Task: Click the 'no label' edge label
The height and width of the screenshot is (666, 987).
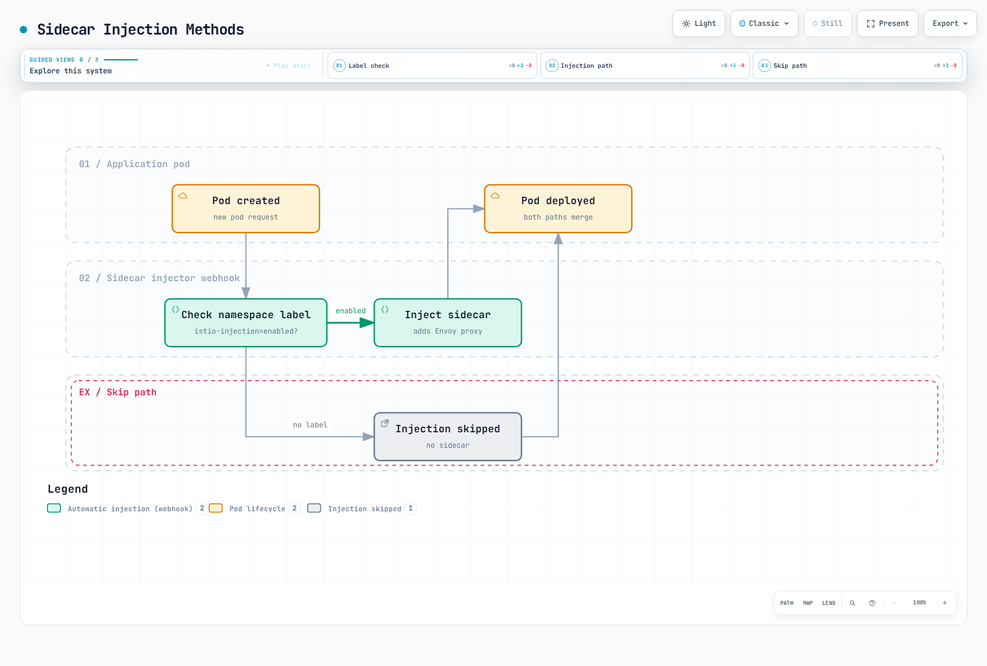Action: pos(310,425)
